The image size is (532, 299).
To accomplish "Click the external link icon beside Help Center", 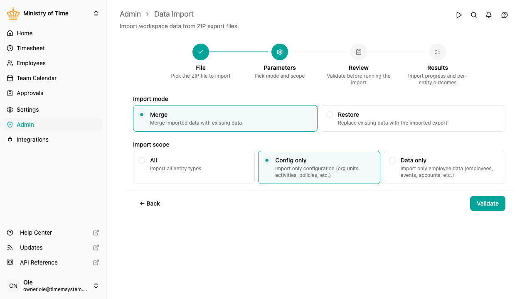I will tap(96, 233).
